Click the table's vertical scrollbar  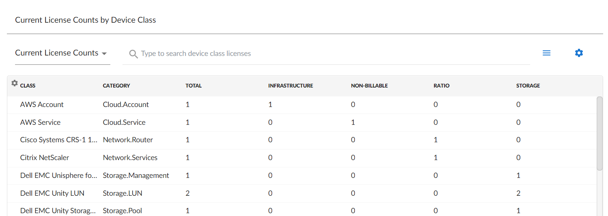(599, 134)
